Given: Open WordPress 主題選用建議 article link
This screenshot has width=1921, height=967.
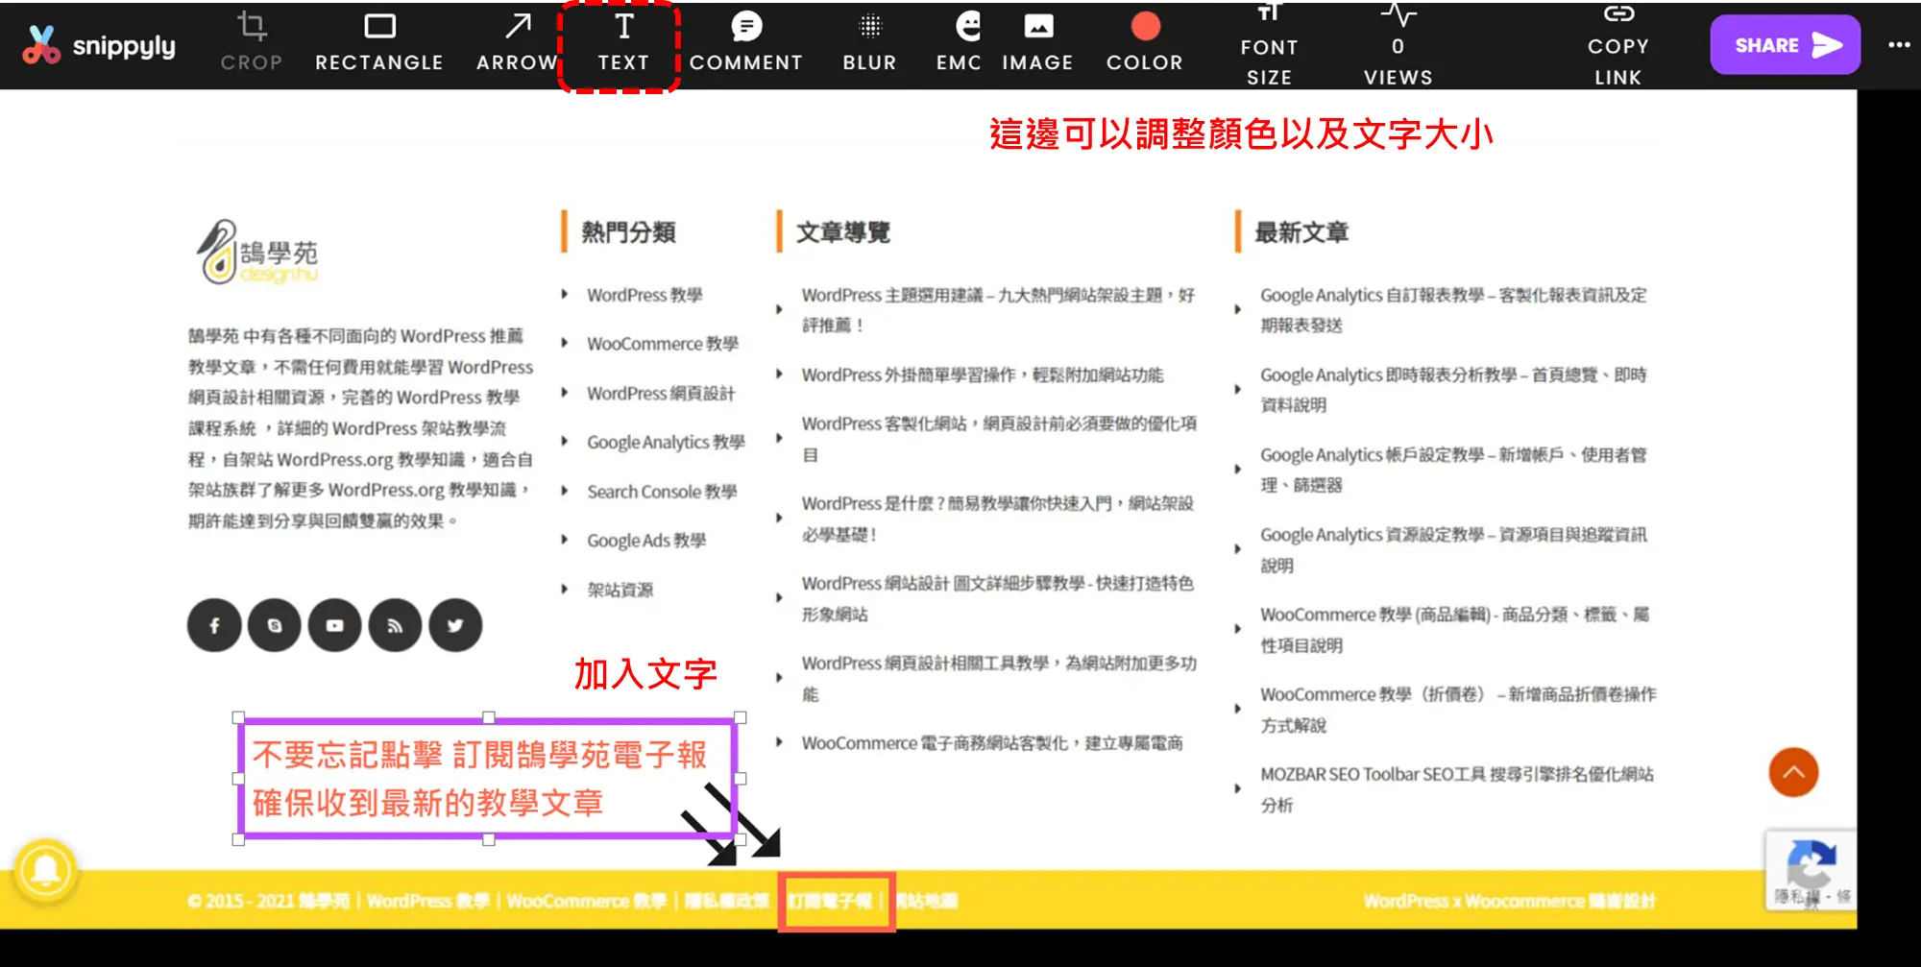Looking at the screenshot, I should click(998, 309).
